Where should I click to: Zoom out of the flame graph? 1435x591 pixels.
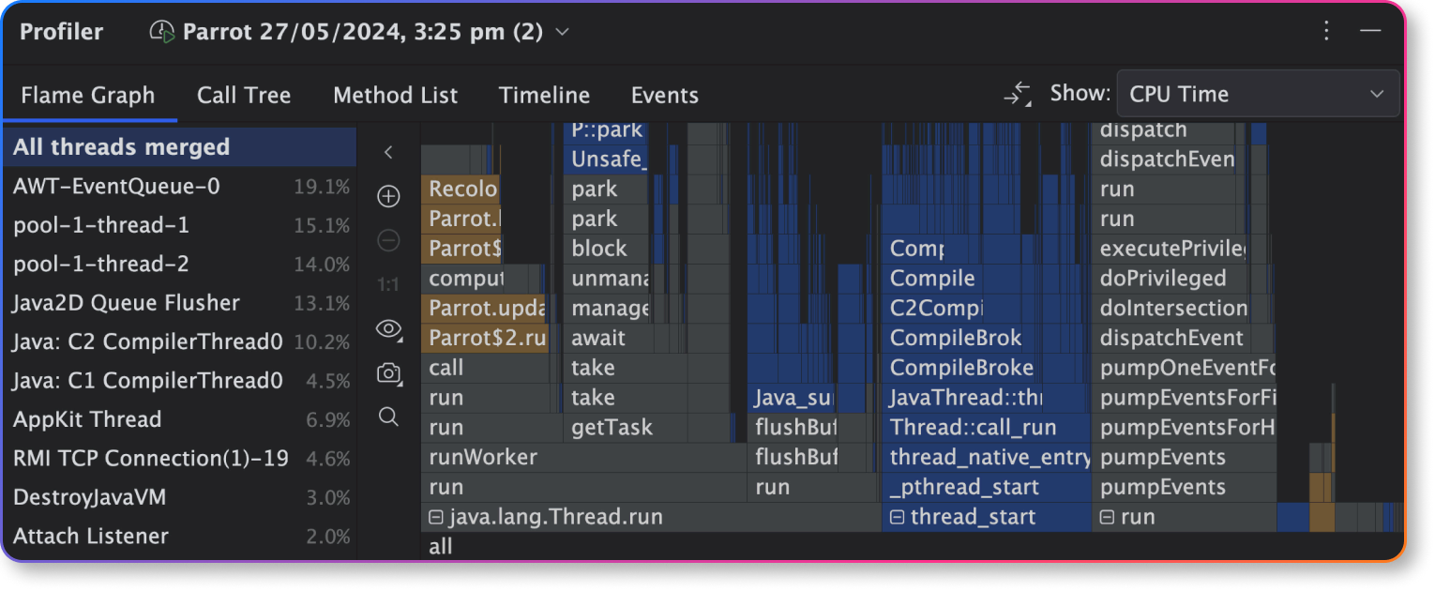(x=388, y=240)
